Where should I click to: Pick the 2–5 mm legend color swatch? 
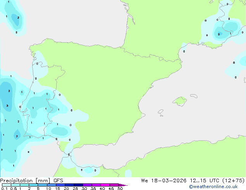[x=33, y=185]
